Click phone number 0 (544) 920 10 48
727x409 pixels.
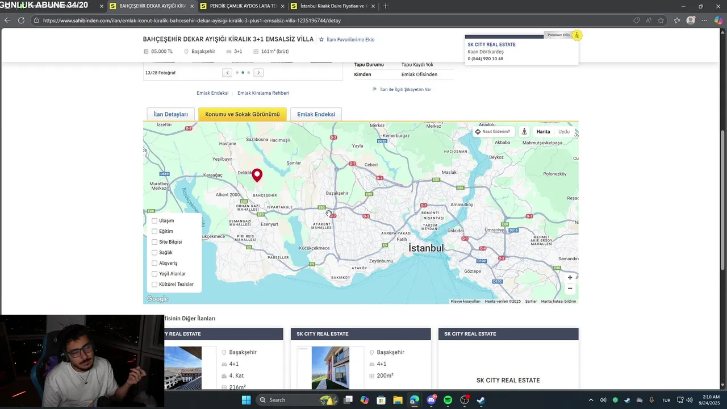tap(485, 59)
